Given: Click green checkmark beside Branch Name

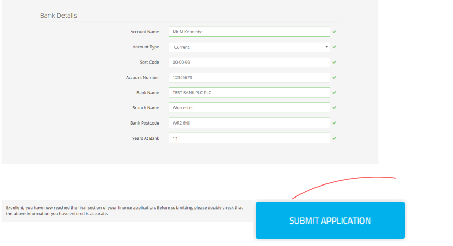Looking at the screenshot, I should tap(334, 108).
